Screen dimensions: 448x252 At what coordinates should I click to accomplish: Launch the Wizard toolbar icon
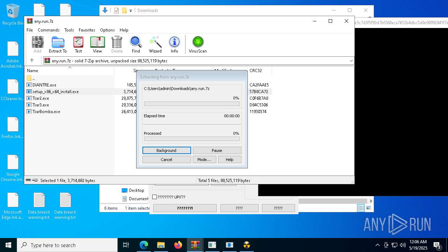(155, 44)
